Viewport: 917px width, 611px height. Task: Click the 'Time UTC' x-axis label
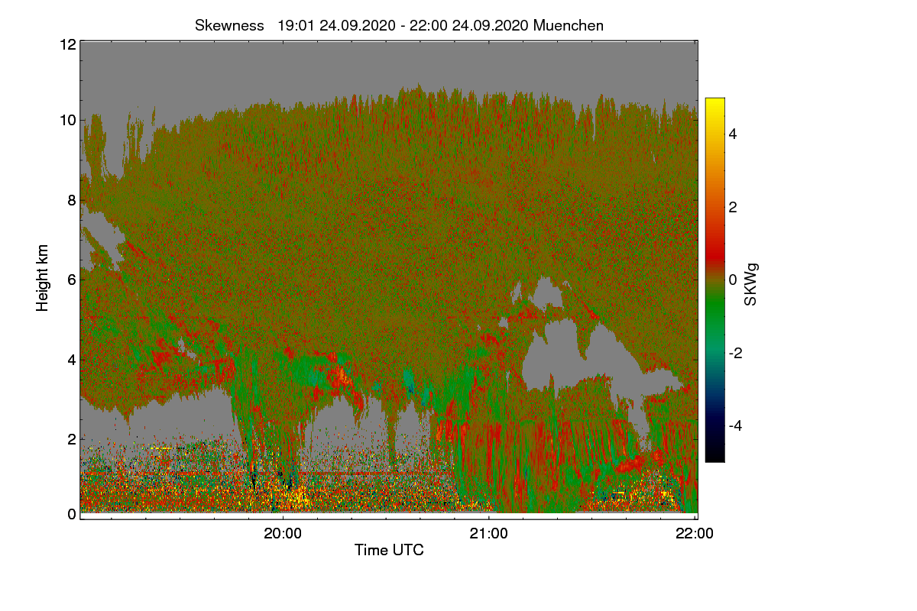(389, 550)
